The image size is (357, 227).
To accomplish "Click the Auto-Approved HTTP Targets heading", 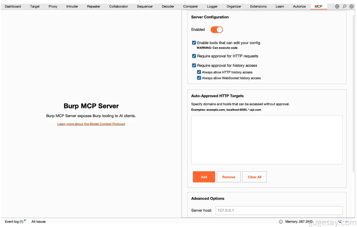I will coord(218,96).
